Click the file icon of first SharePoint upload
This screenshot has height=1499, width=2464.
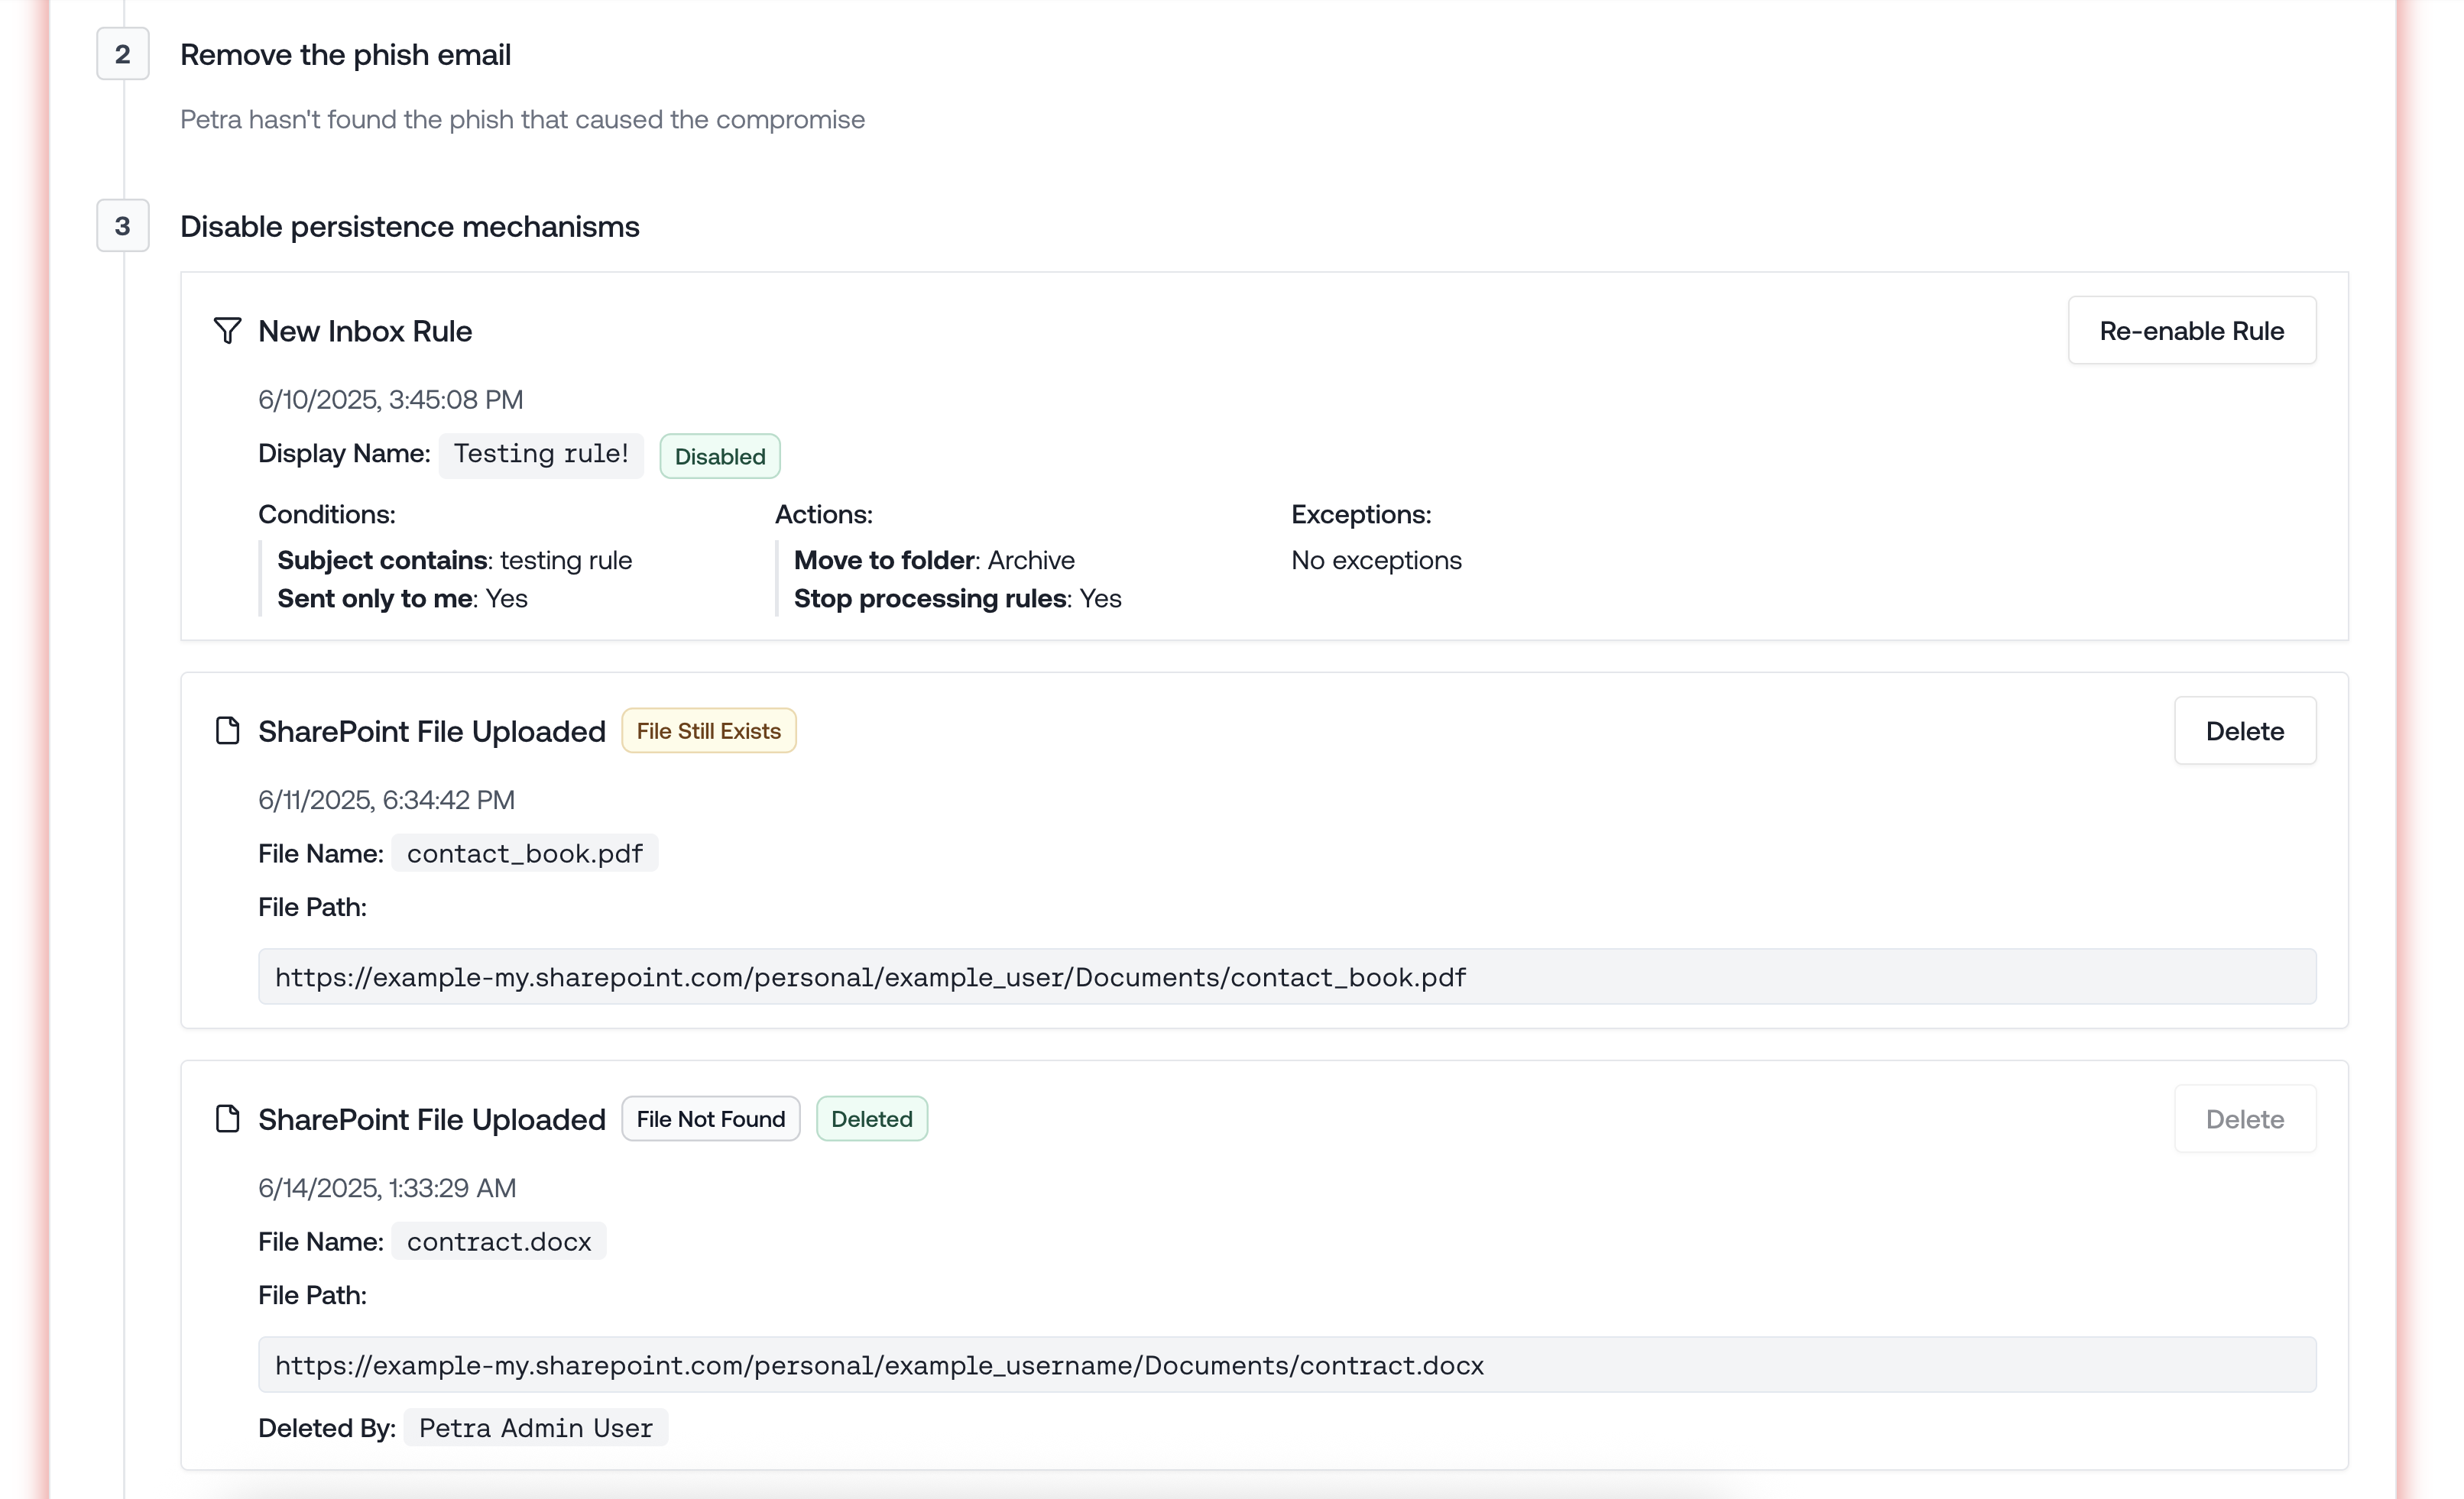[227, 731]
